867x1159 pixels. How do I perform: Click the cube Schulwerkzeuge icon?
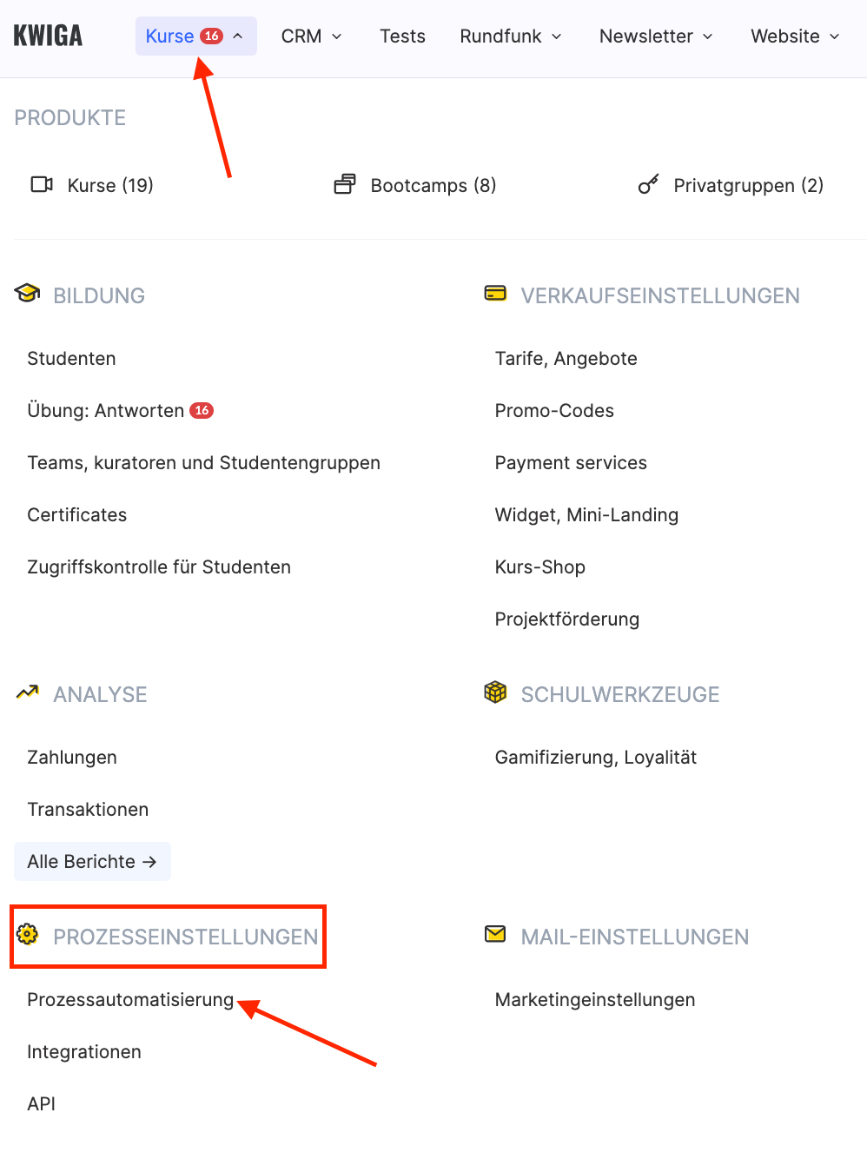tap(495, 692)
